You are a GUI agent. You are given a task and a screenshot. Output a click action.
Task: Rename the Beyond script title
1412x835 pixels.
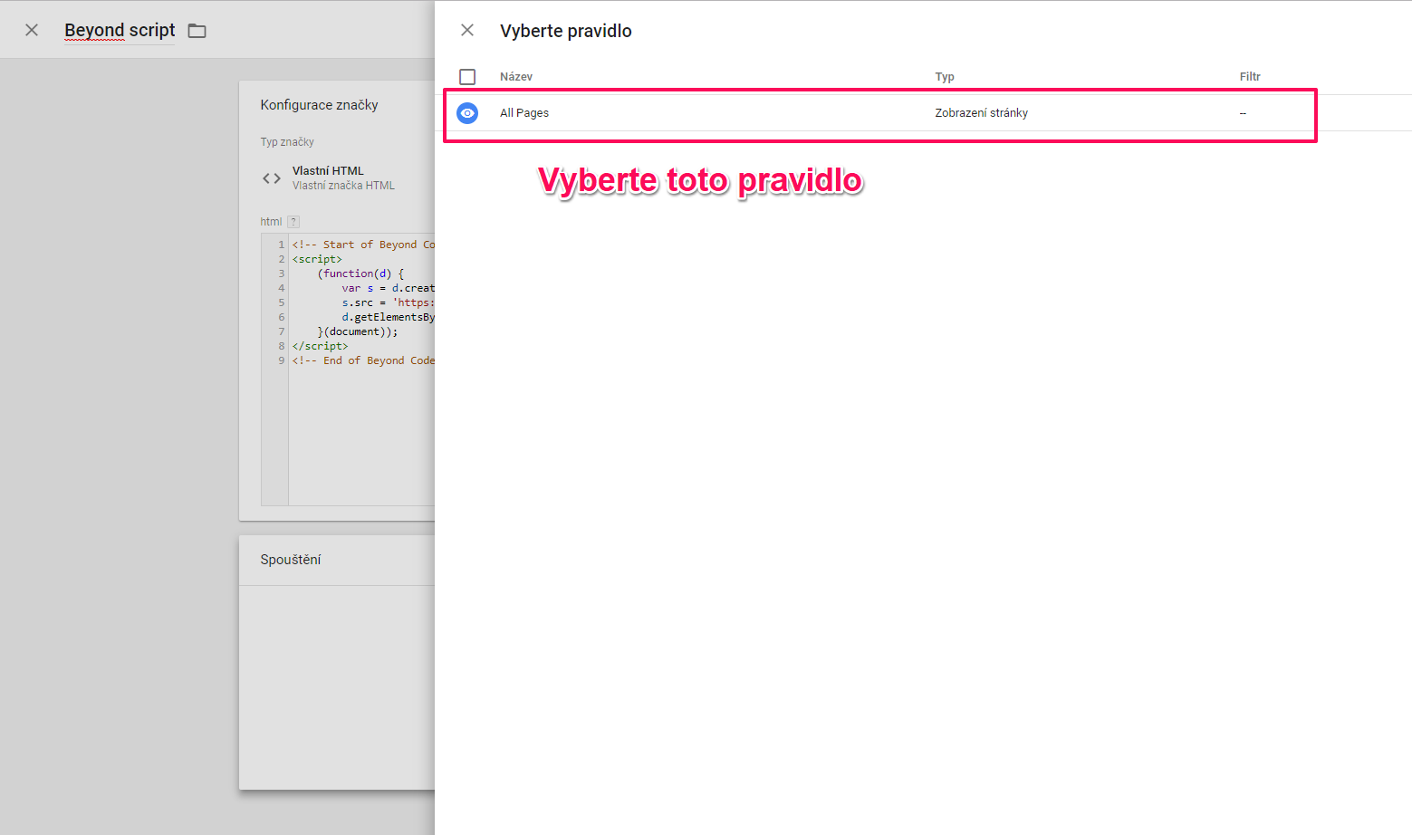pyautogui.click(x=120, y=30)
